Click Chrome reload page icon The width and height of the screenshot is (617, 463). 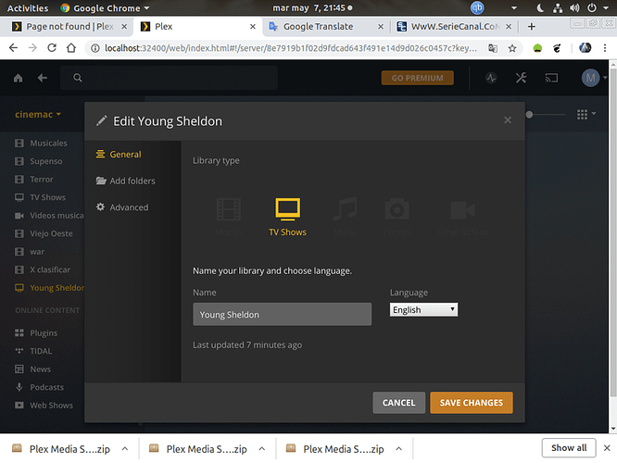(52, 48)
